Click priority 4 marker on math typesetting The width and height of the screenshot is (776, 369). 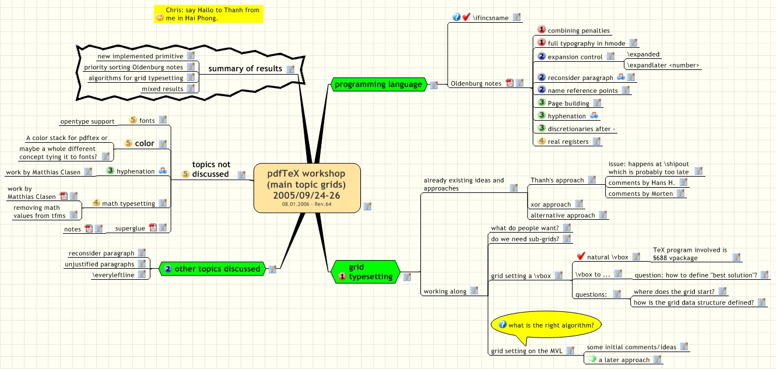pyautogui.click(x=96, y=203)
